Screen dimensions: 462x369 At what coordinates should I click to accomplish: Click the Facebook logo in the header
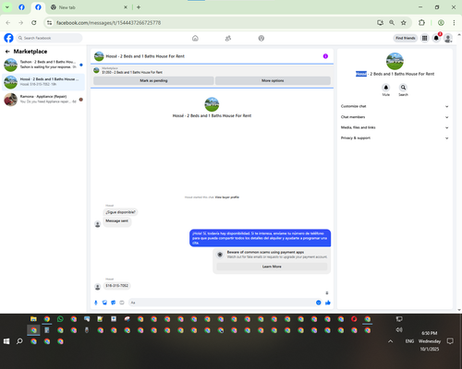(x=8, y=38)
